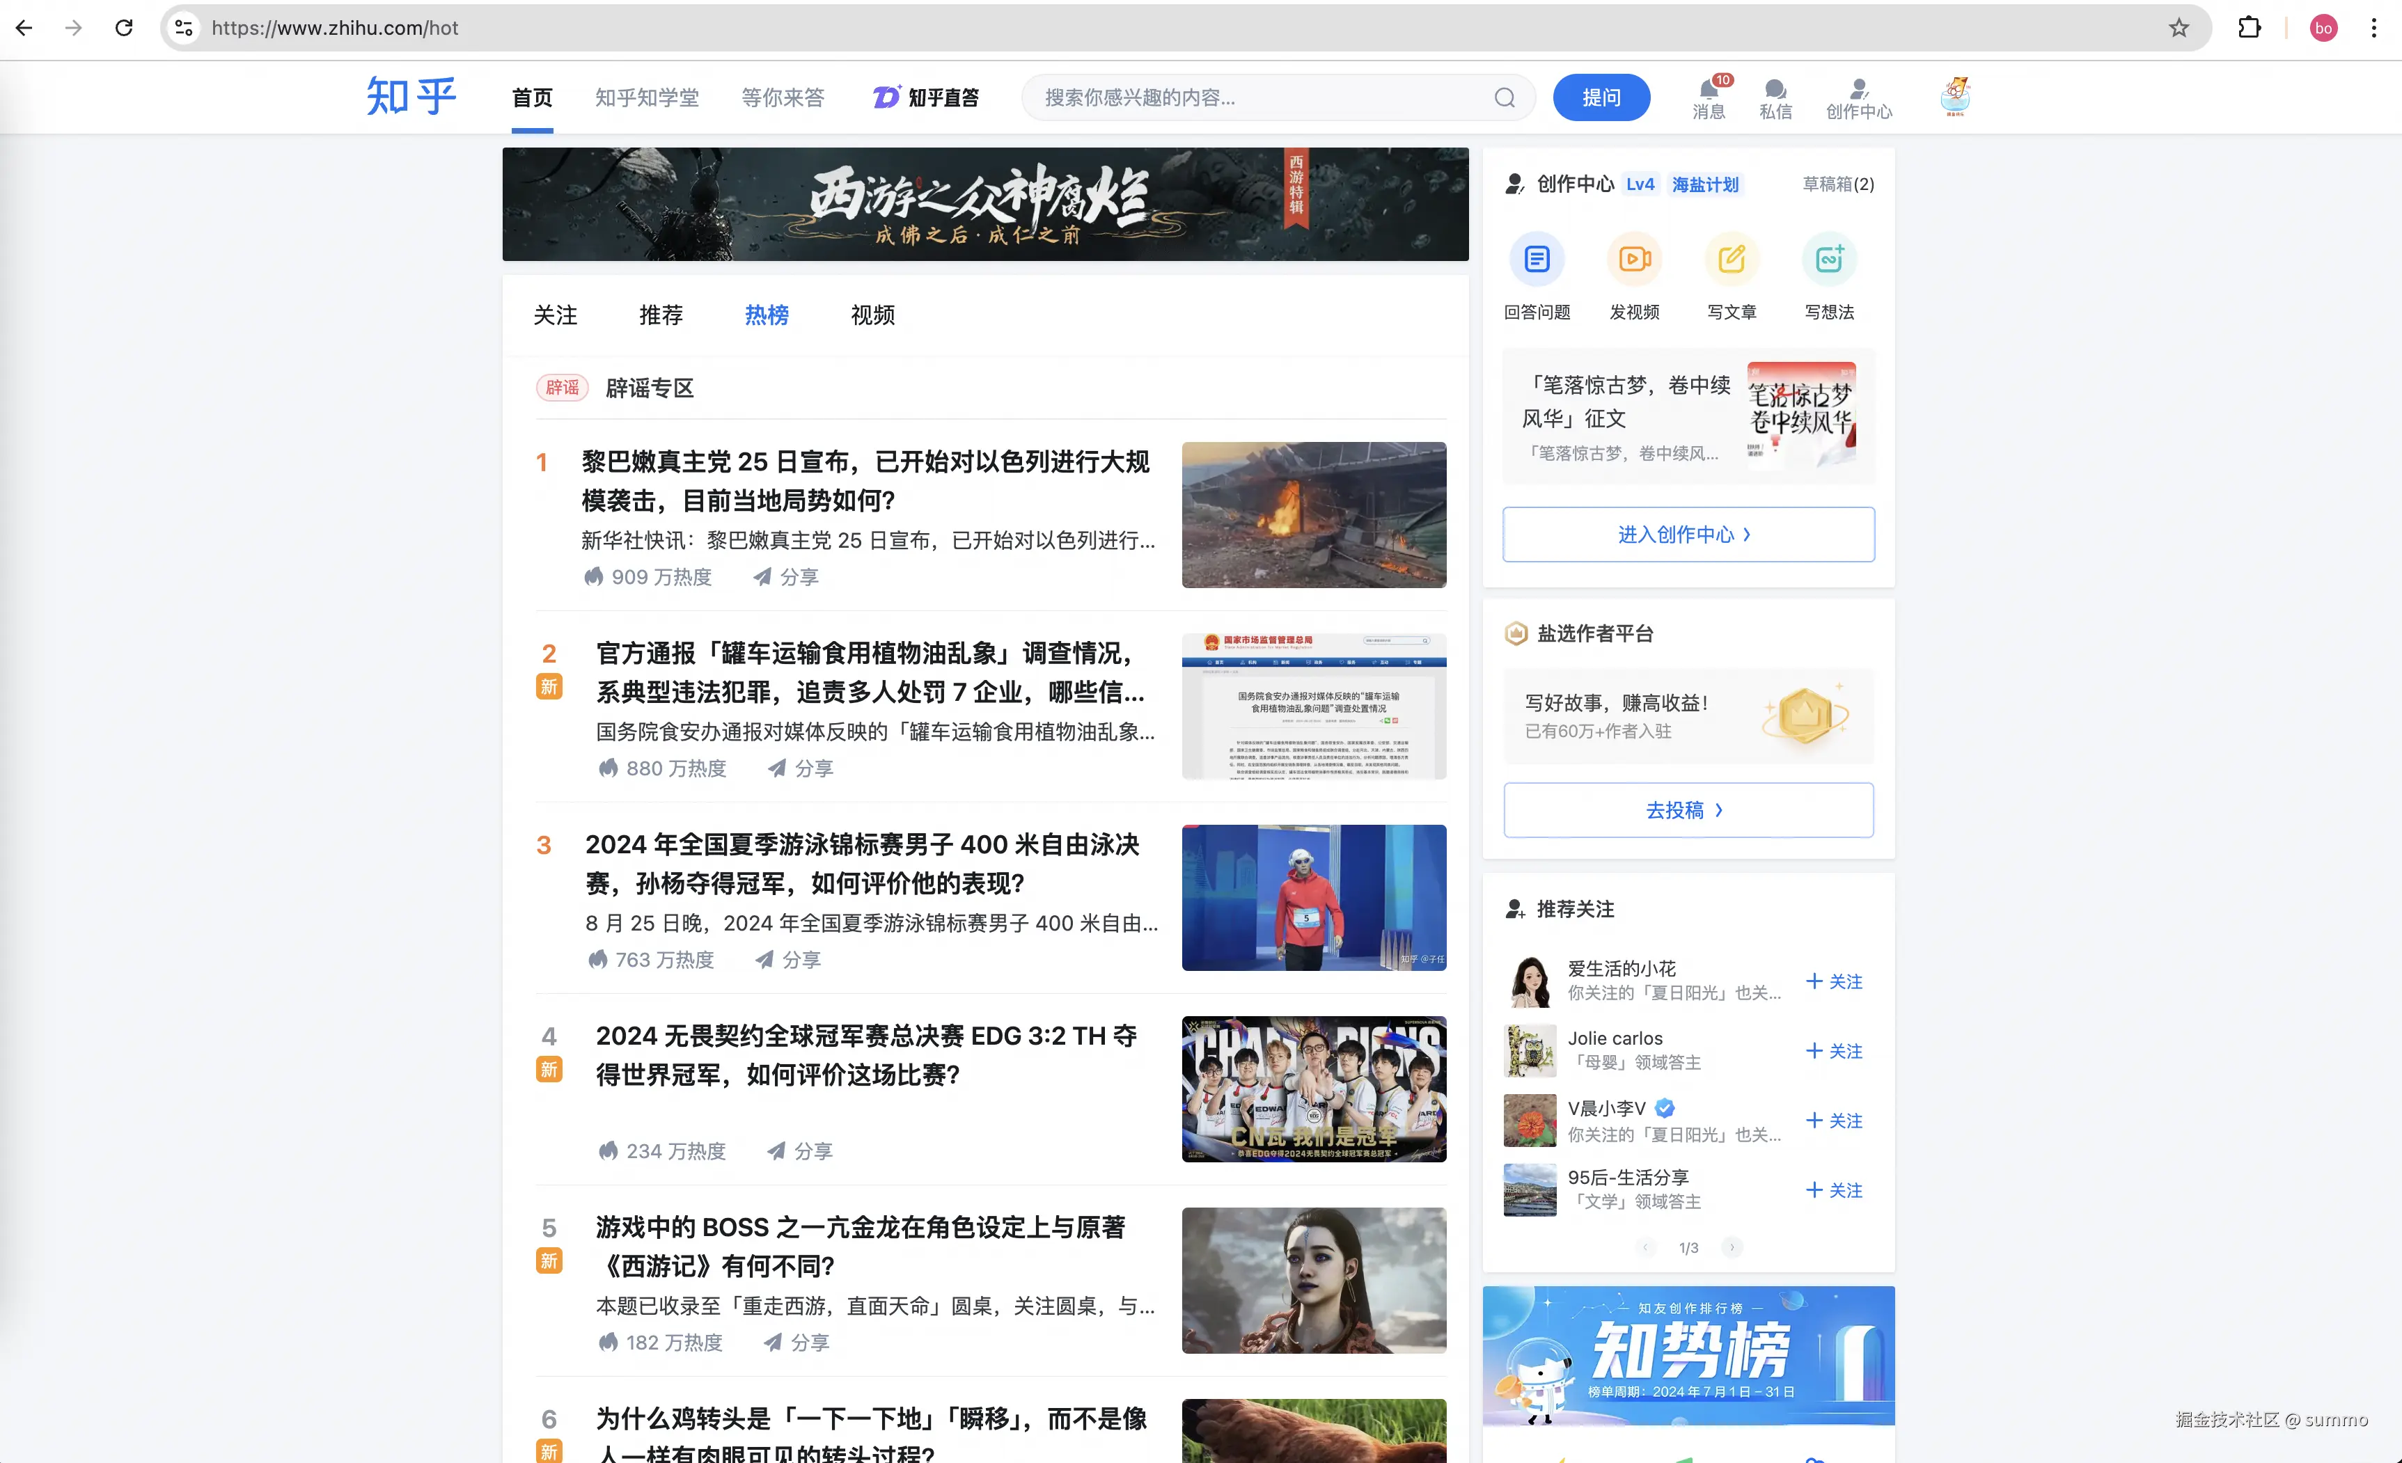The image size is (2402, 1463).
Task: Open the 写文章 article icon
Action: pyautogui.click(x=1732, y=260)
